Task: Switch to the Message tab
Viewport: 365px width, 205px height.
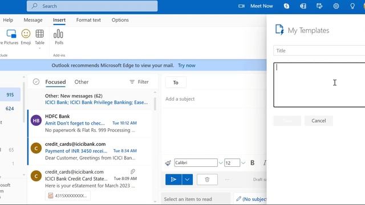Action: (33, 20)
